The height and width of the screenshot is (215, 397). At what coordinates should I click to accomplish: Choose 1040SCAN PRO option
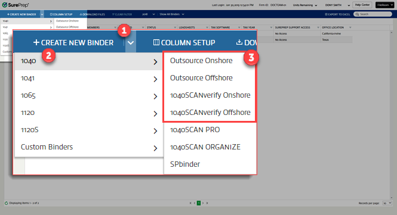click(195, 130)
